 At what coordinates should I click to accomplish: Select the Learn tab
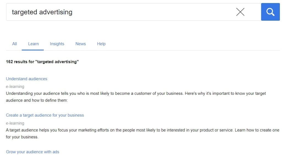click(33, 44)
